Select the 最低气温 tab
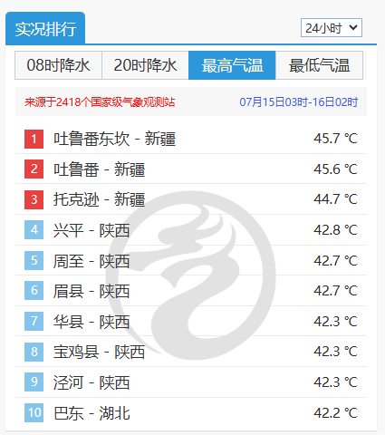The width and height of the screenshot is (385, 435). 319,65
